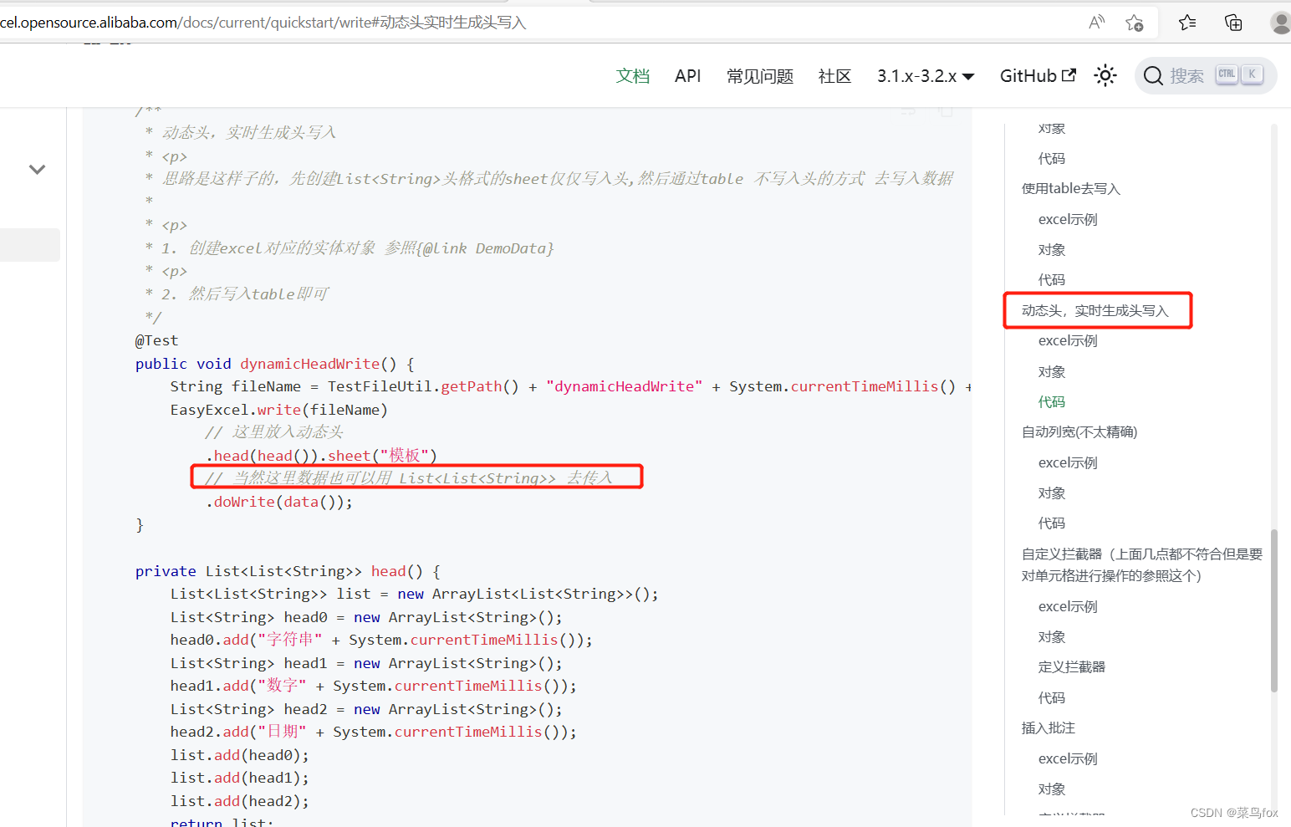Open the API navigation item
This screenshot has height=827, width=1291.
687,76
